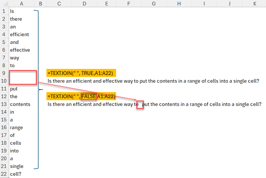Image resolution: width=266 pixels, height=178 pixels.
Task: Select column A header
Action: tap(21, 3)
